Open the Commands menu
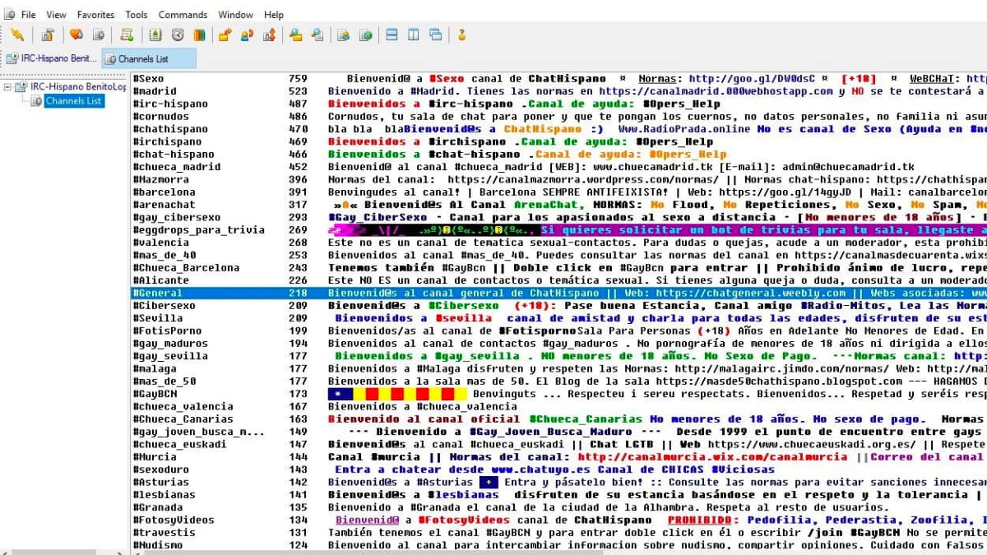987x555 pixels. (183, 14)
